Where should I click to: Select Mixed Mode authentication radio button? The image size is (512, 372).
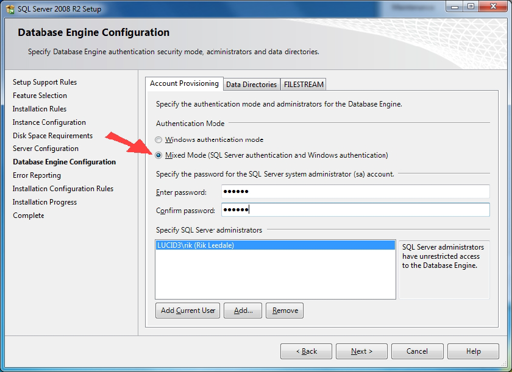point(158,155)
